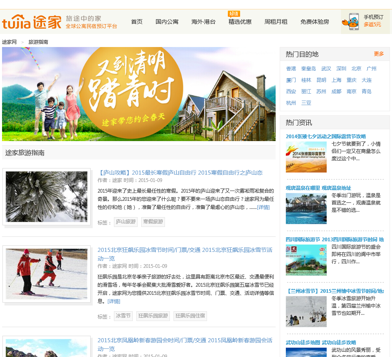The width and height of the screenshot is (392, 357).
Task: Click the skiing article thumbnail
Action: (47, 274)
